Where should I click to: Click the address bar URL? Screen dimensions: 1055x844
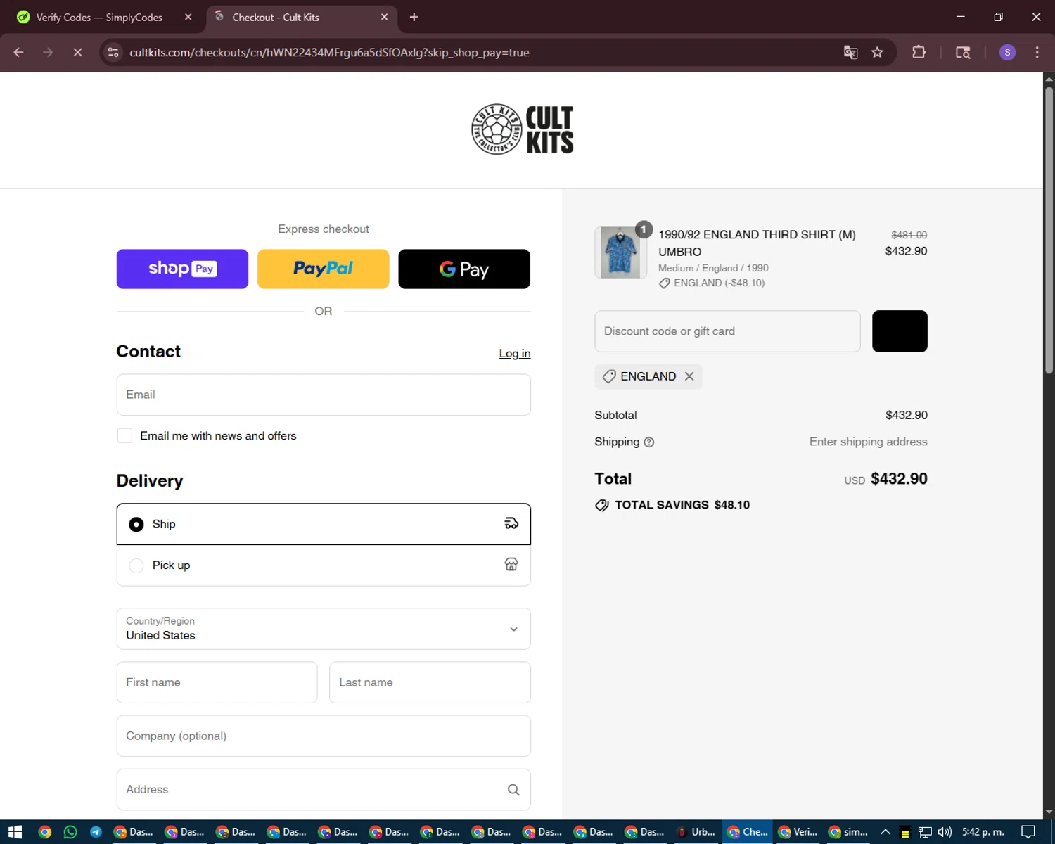click(329, 53)
